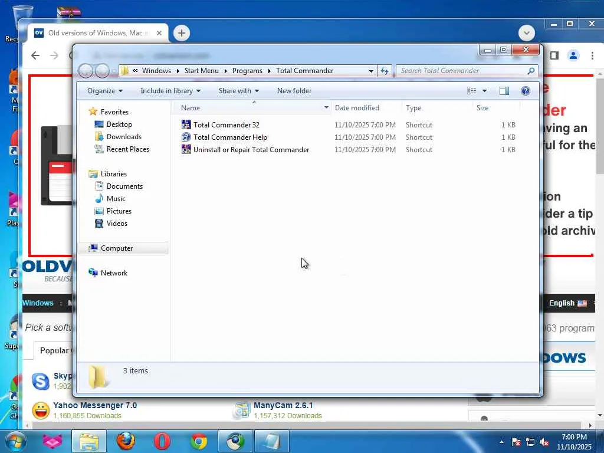The height and width of the screenshot is (453, 604).
Task: Open the pink cat taskbar icon
Action: pyautogui.click(x=52, y=441)
